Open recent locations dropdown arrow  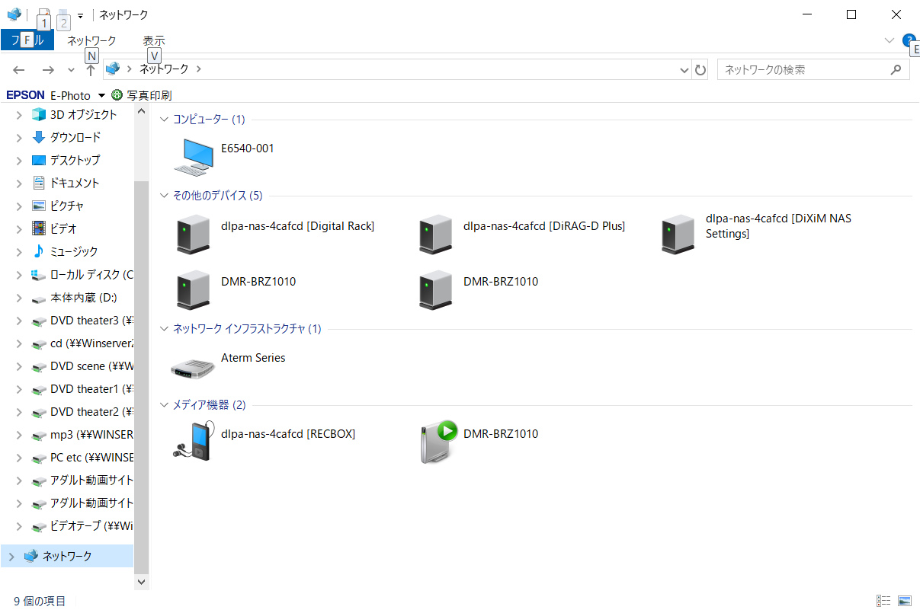point(71,70)
